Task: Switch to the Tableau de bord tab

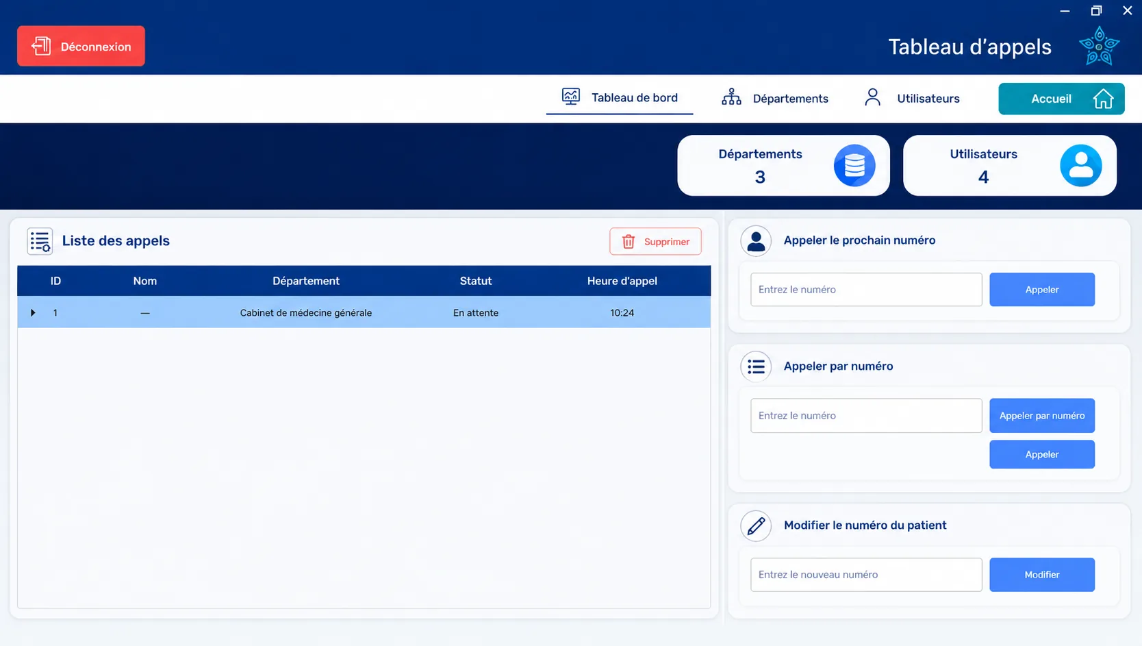Action: tap(620, 98)
